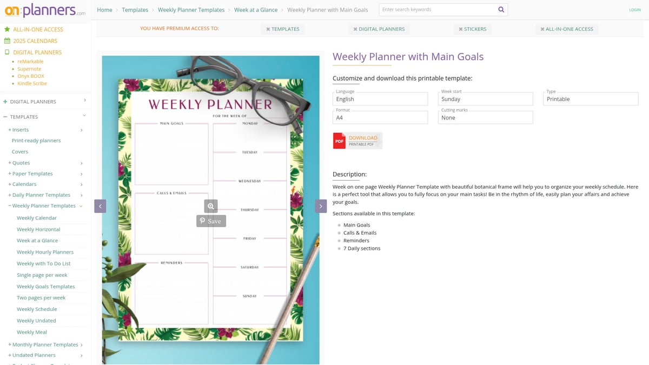Show the next preview image arrow
This screenshot has height=365, width=649.
[321, 206]
